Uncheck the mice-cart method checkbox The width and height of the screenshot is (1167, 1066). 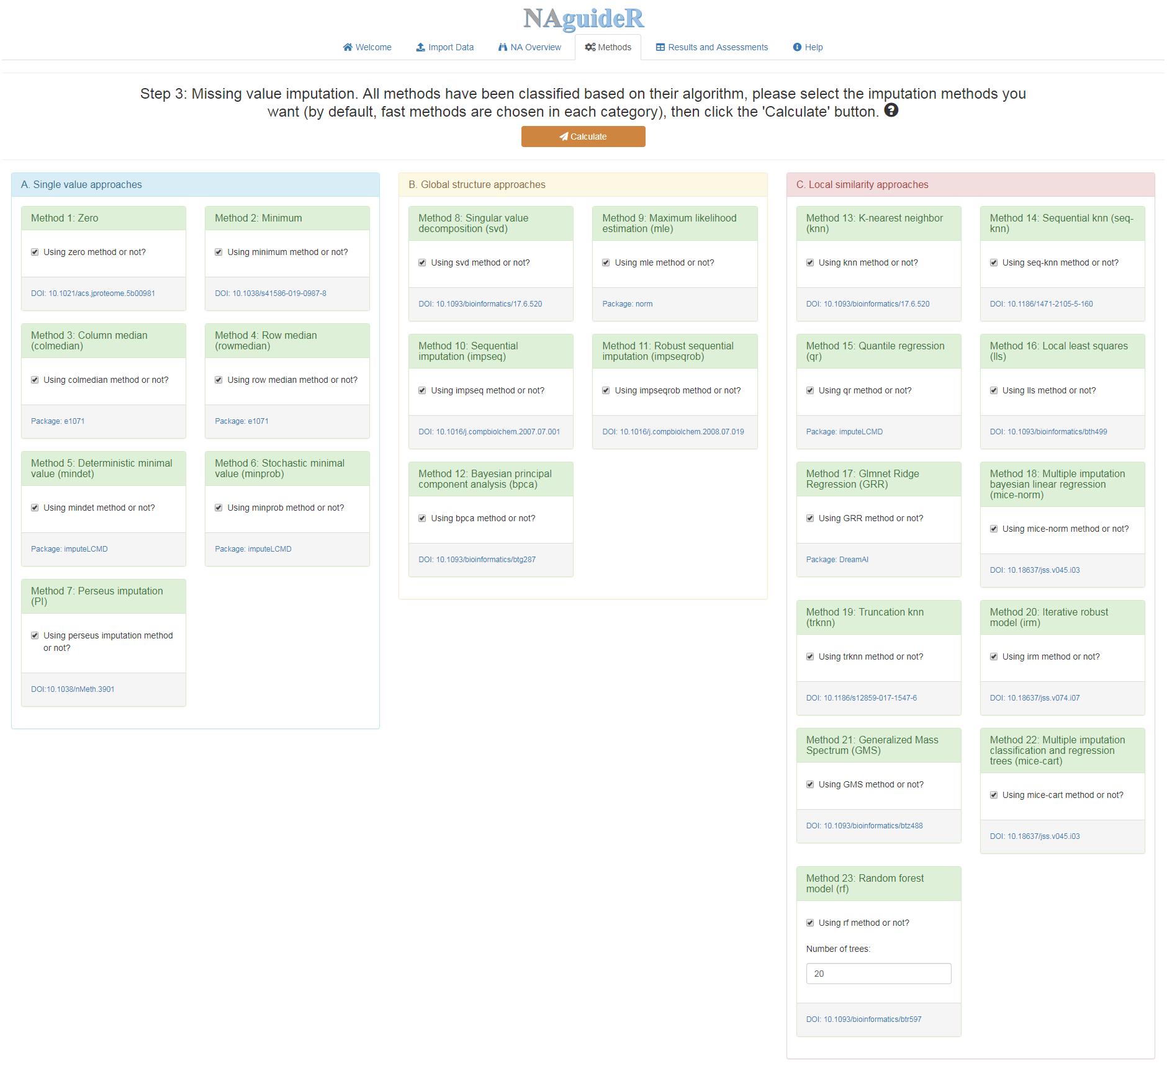point(994,795)
